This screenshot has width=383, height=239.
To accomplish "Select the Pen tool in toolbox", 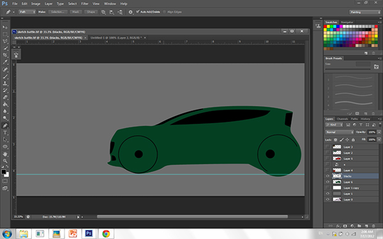I will pos(5,126).
